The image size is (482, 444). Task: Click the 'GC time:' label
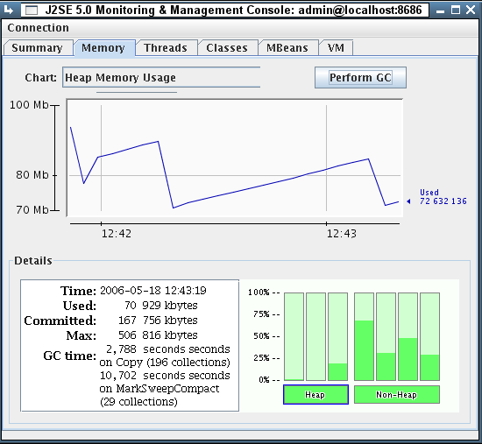pos(69,356)
